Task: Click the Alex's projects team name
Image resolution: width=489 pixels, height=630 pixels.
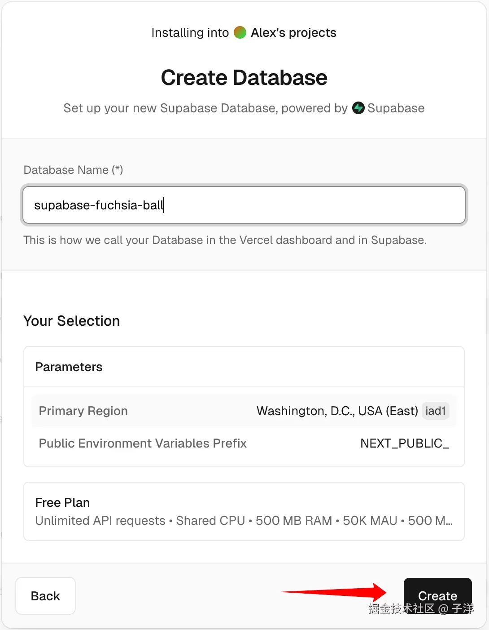Action: (293, 33)
